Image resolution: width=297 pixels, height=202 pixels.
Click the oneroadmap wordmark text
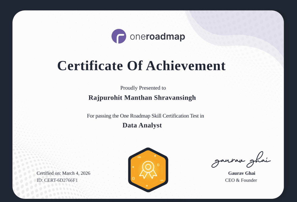157,37
